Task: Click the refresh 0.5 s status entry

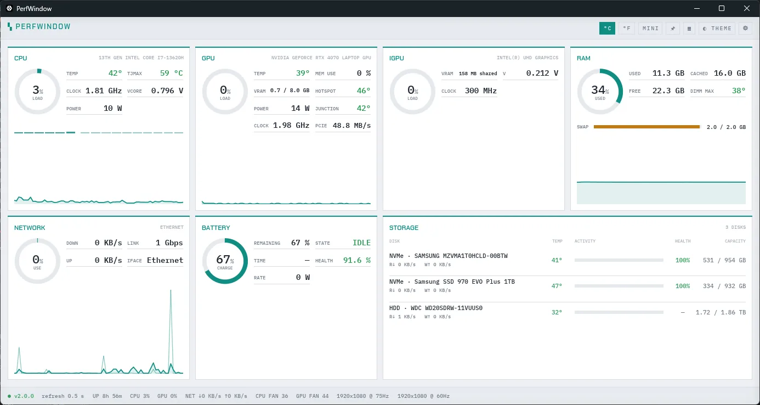Action: (x=63, y=396)
